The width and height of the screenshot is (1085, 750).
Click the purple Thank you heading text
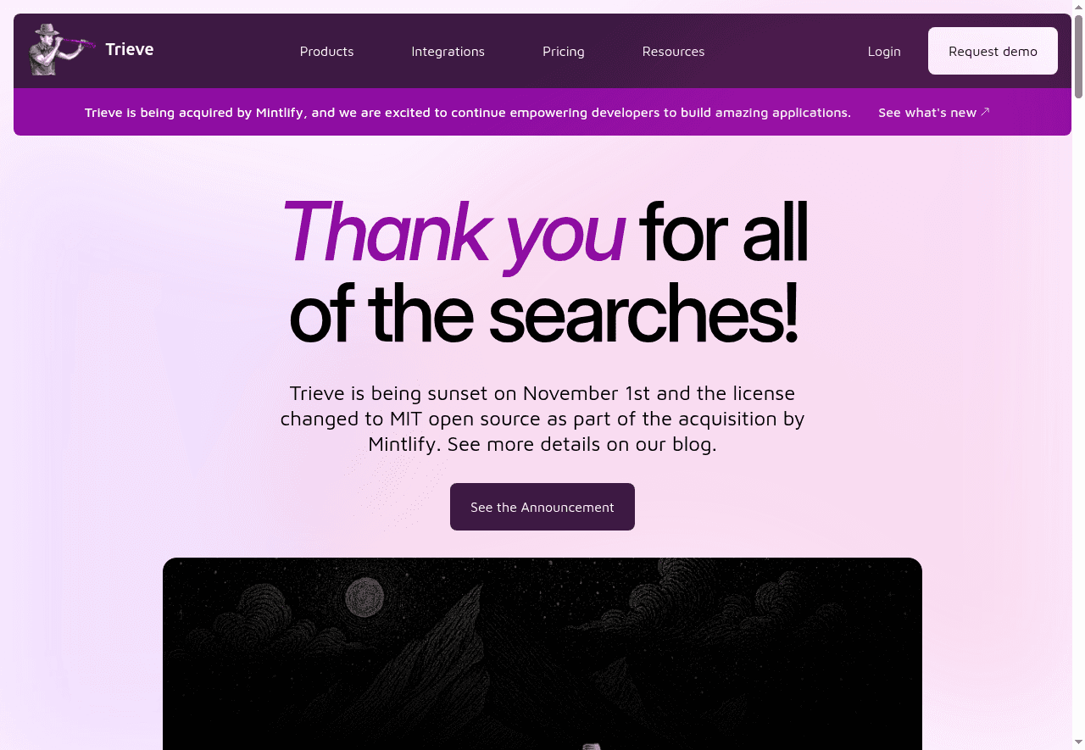point(453,231)
